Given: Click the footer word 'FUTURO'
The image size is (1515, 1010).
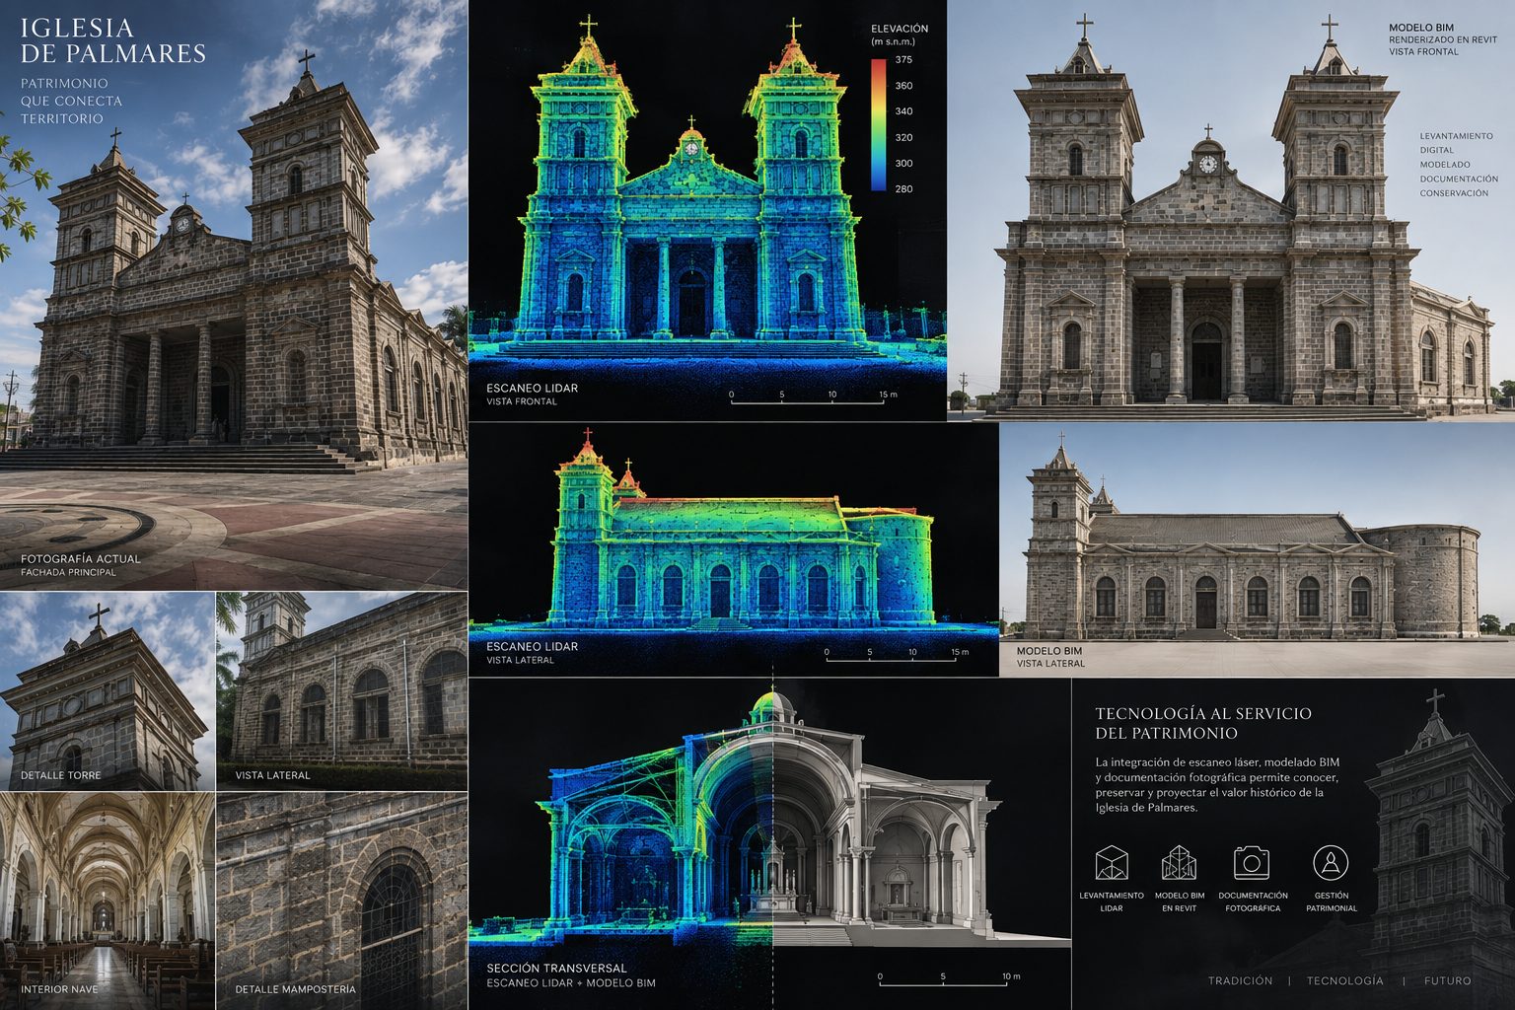Looking at the screenshot, I should (1447, 980).
